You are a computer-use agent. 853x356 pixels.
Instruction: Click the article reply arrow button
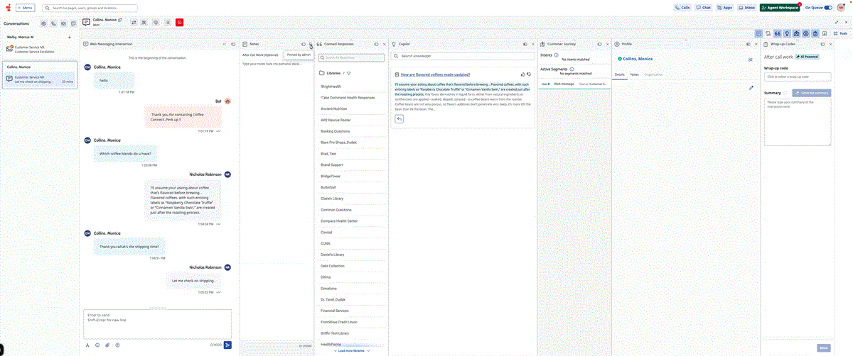[x=399, y=119]
